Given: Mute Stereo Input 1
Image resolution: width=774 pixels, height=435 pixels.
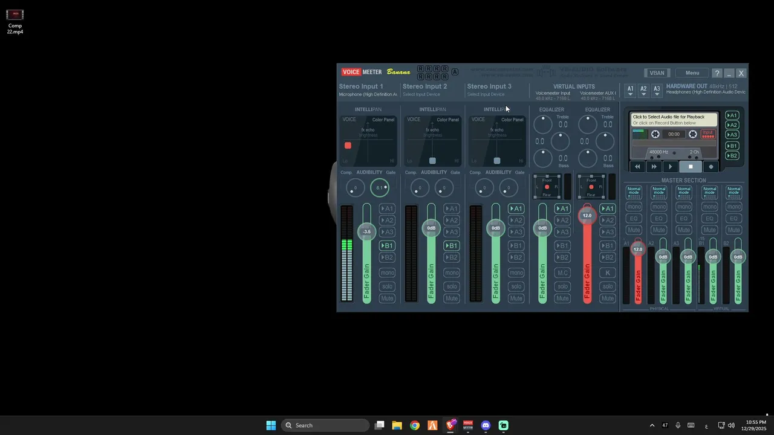Looking at the screenshot, I should point(387,298).
